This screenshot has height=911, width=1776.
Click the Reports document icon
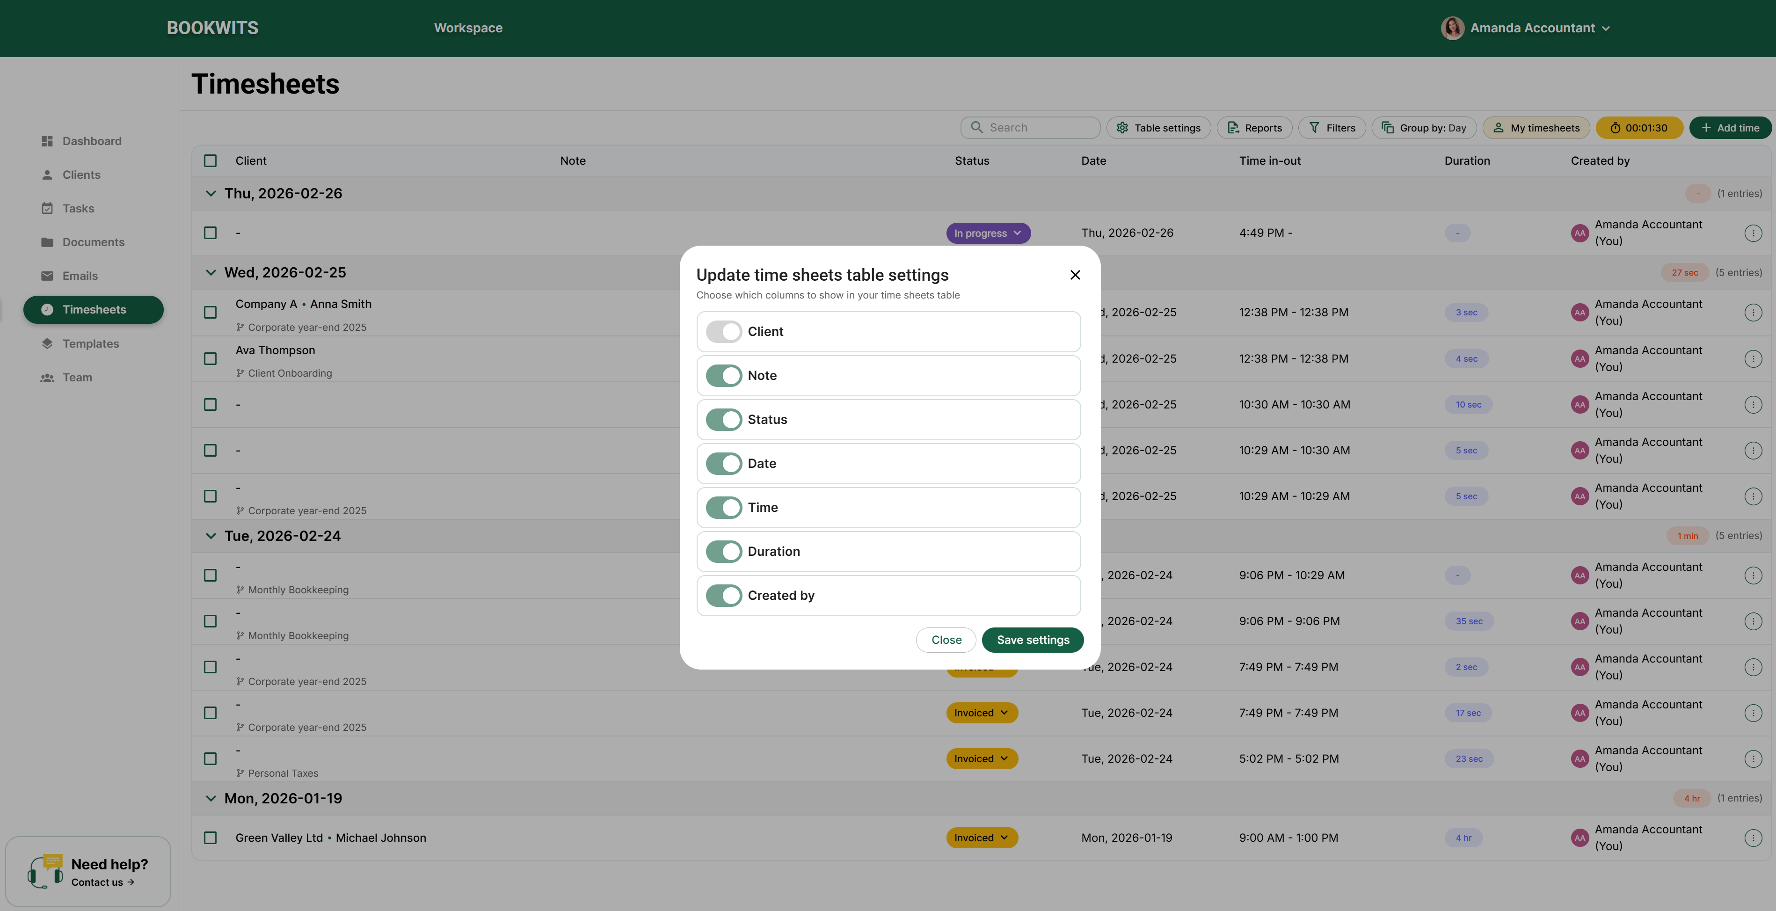1233,128
